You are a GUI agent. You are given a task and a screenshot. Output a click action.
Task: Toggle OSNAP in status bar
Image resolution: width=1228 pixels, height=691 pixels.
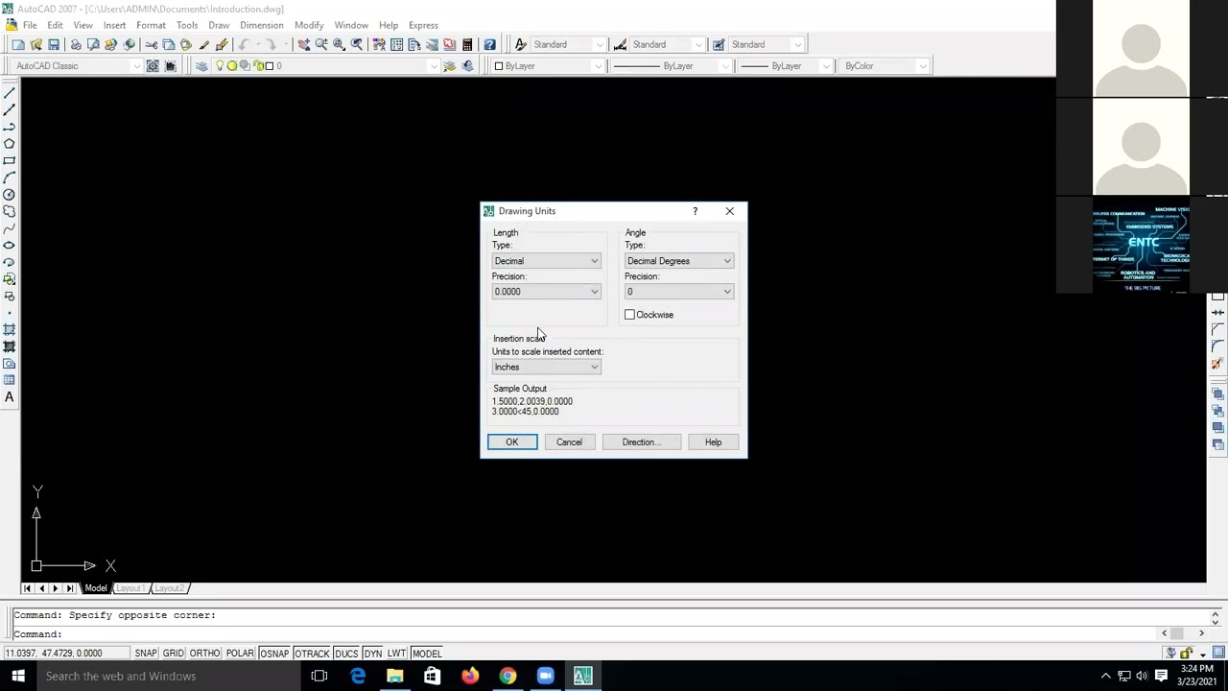tap(273, 654)
